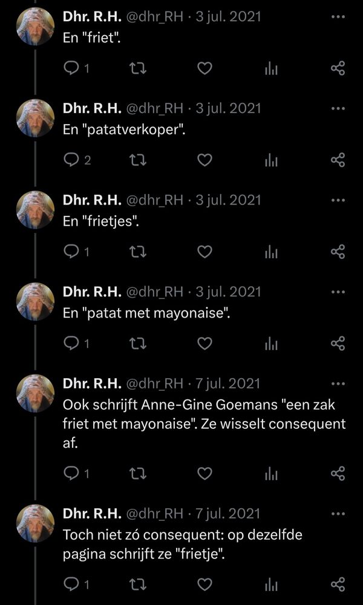Image resolution: width=363 pixels, height=605 pixels.
Task: Like the "patat met mayonaise" tweet
Action: coord(205,344)
